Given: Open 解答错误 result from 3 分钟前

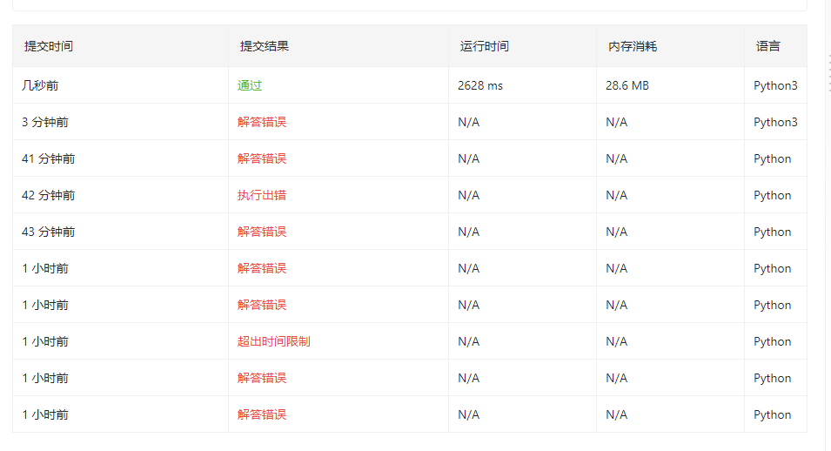Looking at the screenshot, I should (x=262, y=122).
